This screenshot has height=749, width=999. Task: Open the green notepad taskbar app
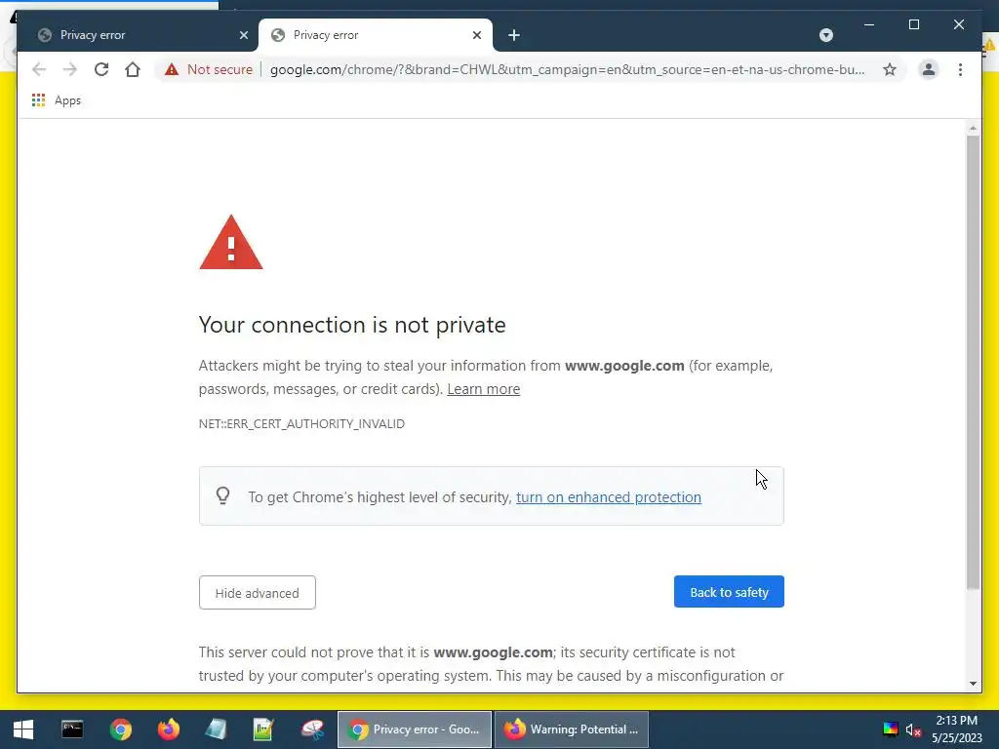coord(263,729)
